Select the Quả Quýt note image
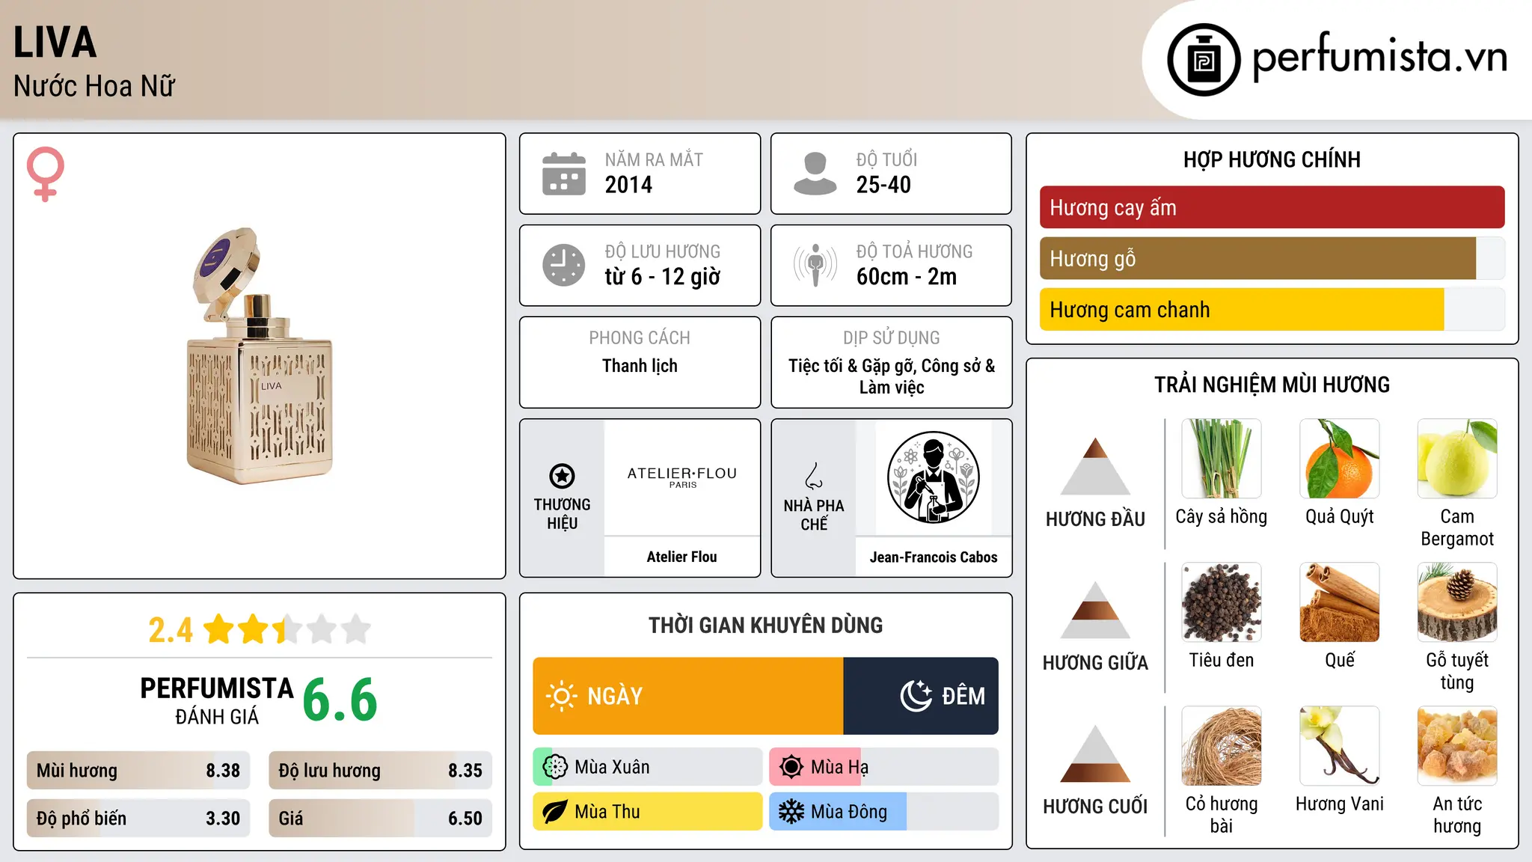The image size is (1532, 862). tap(1340, 459)
